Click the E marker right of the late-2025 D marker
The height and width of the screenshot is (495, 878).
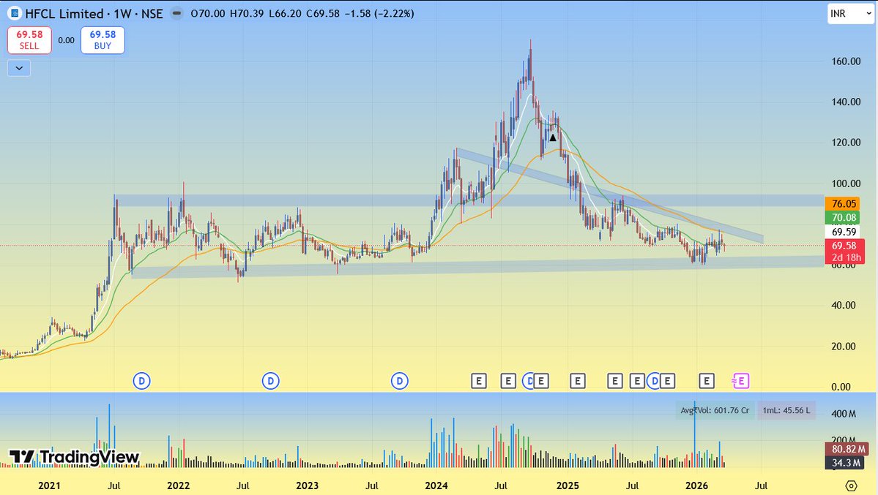(667, 382)
